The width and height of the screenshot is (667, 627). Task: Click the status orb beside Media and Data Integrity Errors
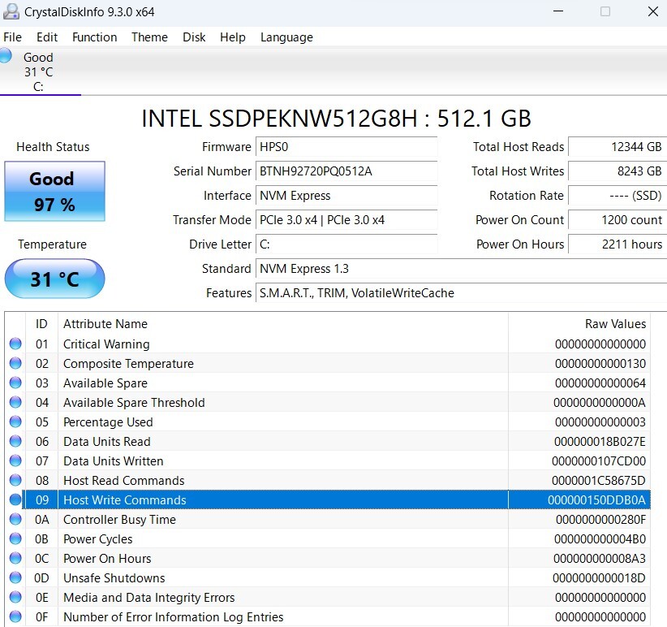click(x=15, y=598)
